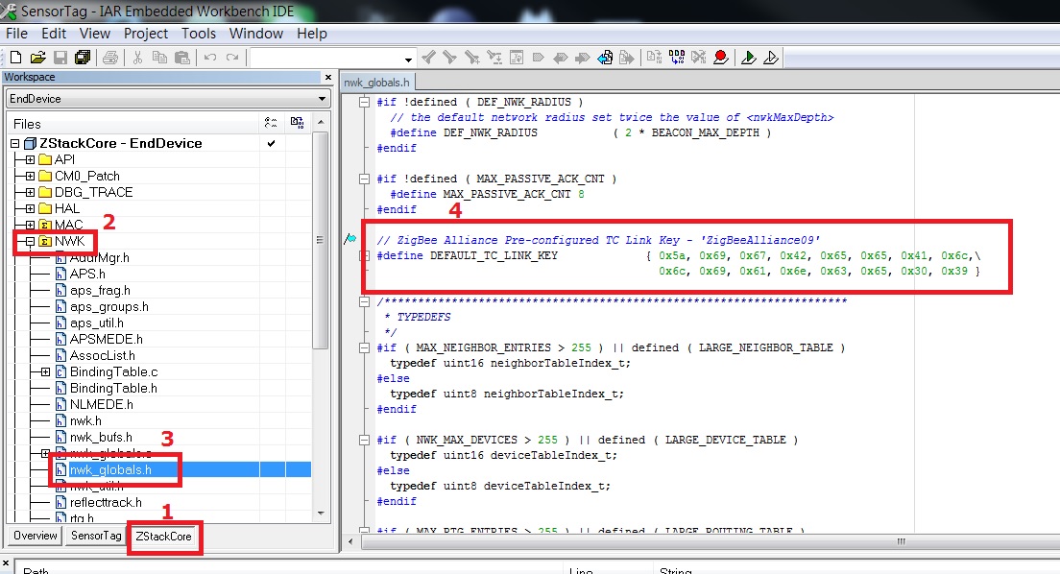Toggle breakpoint with red dot icon

click(x=721, y=58)
